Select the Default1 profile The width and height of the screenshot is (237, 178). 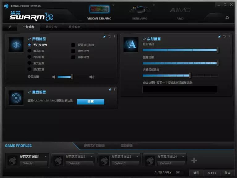[34, 163]
